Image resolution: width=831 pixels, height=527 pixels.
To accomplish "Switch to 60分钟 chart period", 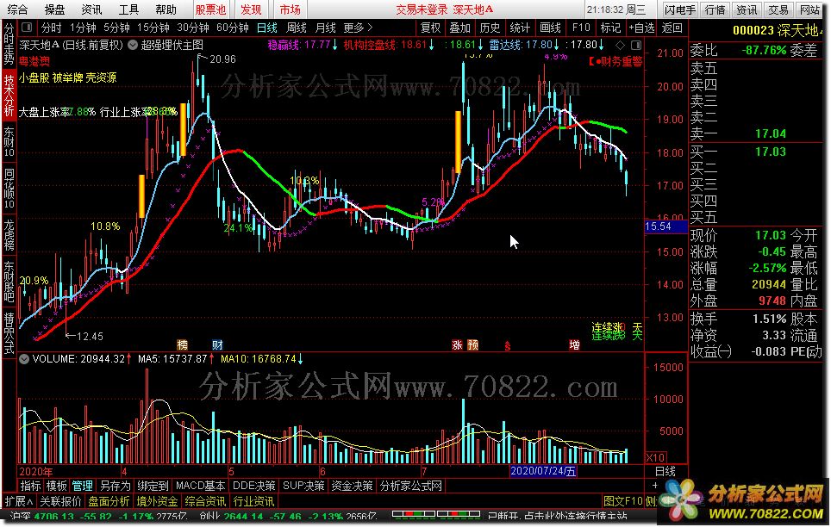I will pyautogui.click(x=234, y=28).
